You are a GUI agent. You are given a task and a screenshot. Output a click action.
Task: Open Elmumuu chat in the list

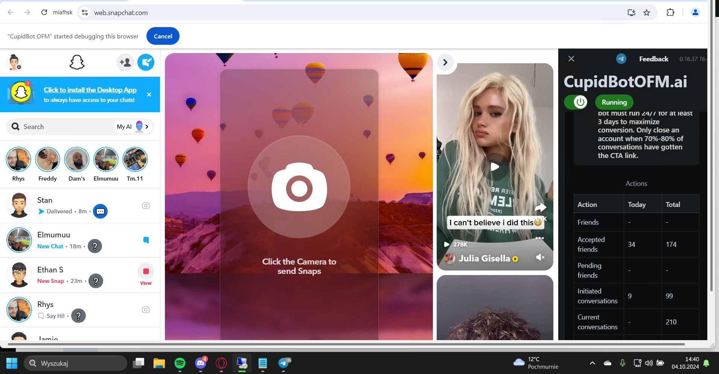80,240
